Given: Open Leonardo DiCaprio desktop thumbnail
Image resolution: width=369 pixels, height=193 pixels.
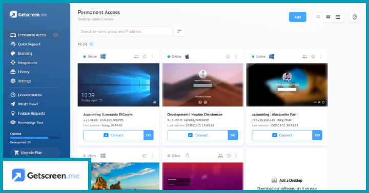Looking at the screenshot, I should coord(118,84).
